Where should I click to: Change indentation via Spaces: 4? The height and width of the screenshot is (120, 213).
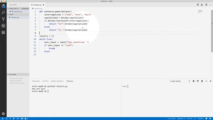pos(181,119)
